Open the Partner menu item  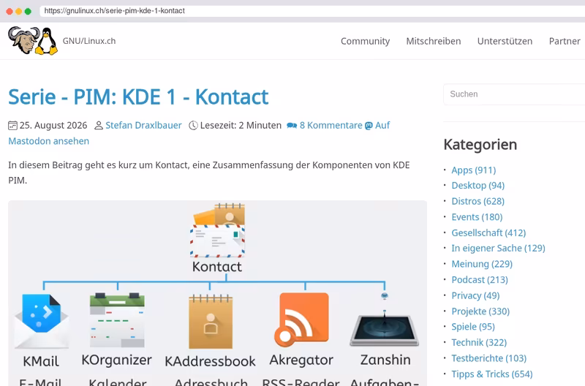tap(565, 41)
